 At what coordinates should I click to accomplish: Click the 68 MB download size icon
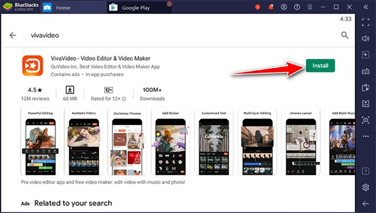[x=70, y=90]
